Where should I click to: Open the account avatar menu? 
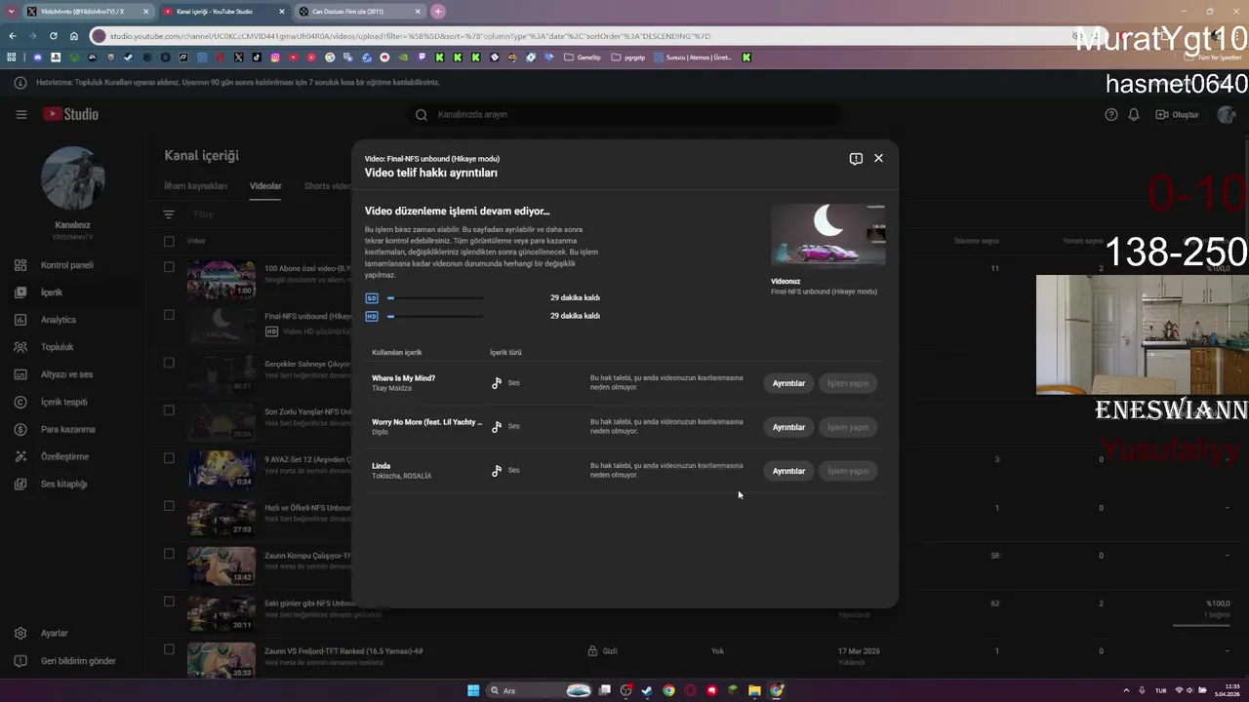tap(1227, 114)
